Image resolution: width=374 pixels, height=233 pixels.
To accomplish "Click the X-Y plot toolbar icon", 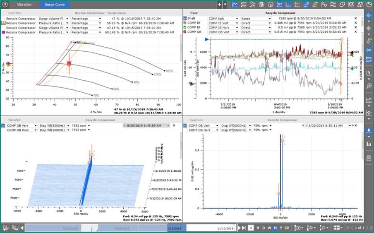I will 280,4.
